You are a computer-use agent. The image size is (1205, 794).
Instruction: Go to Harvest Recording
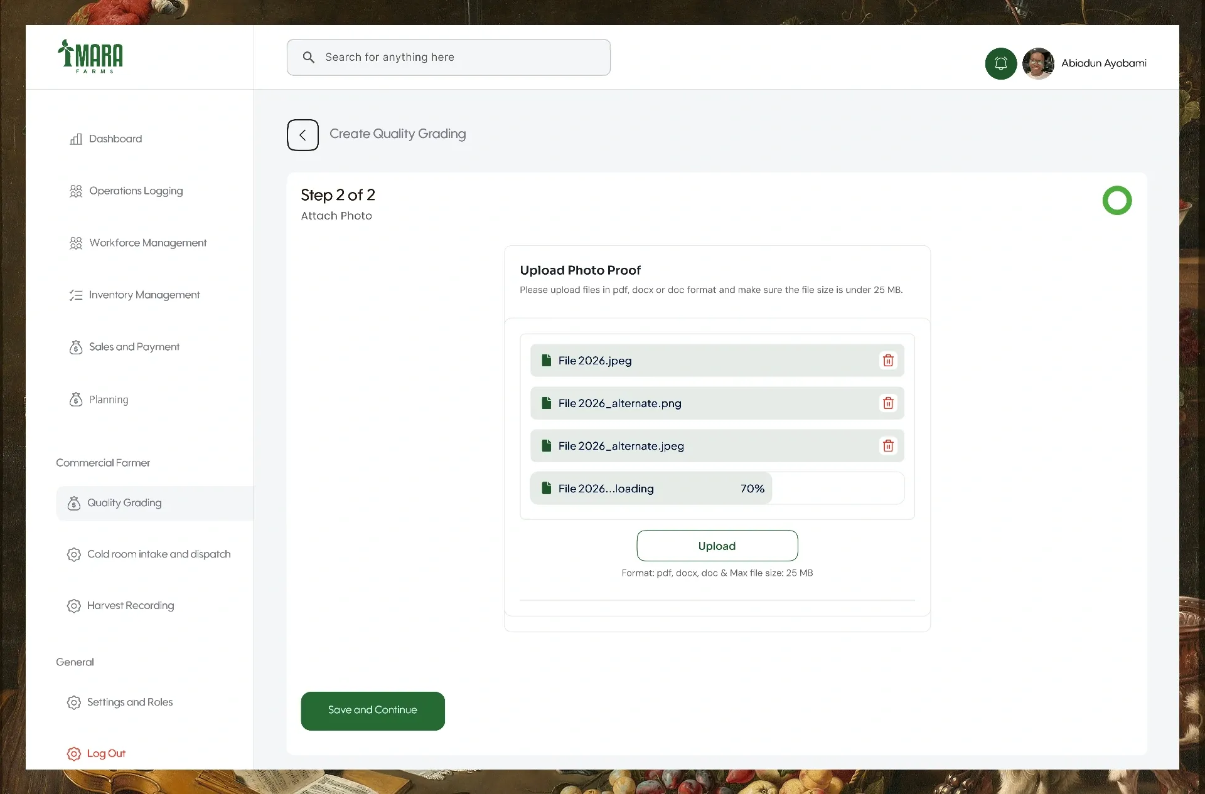click(x=120, y=606)
